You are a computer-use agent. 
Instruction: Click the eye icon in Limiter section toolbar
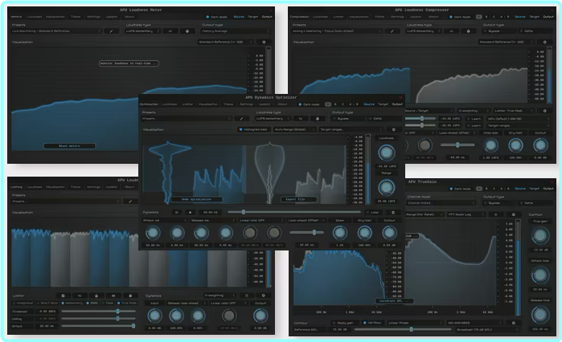click(x=113, y=295)
